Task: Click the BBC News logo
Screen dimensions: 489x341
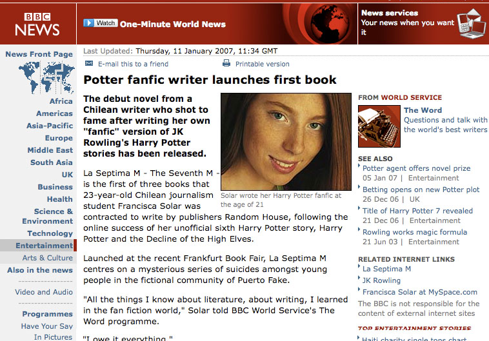Action: 37,24
